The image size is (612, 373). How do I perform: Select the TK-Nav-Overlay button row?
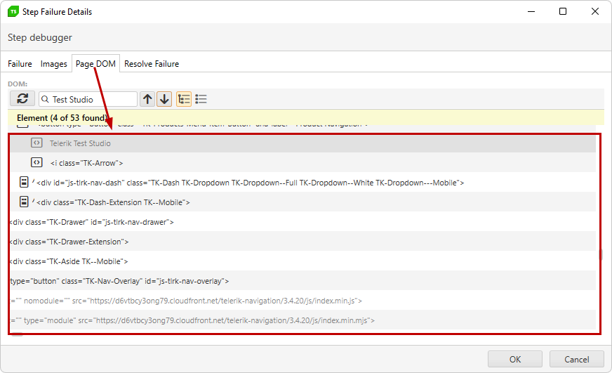(303, 281)
